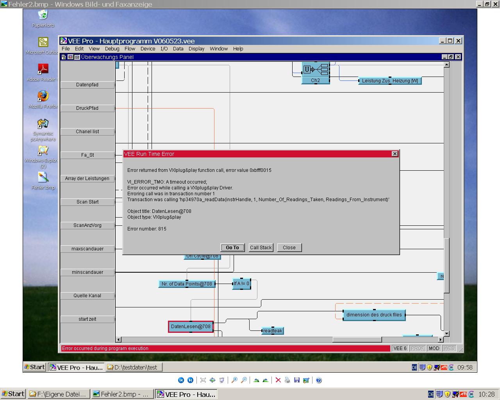Screen dimensions: 500x400
Task: Show image at actual size
Action: click(x=212, y=380)
